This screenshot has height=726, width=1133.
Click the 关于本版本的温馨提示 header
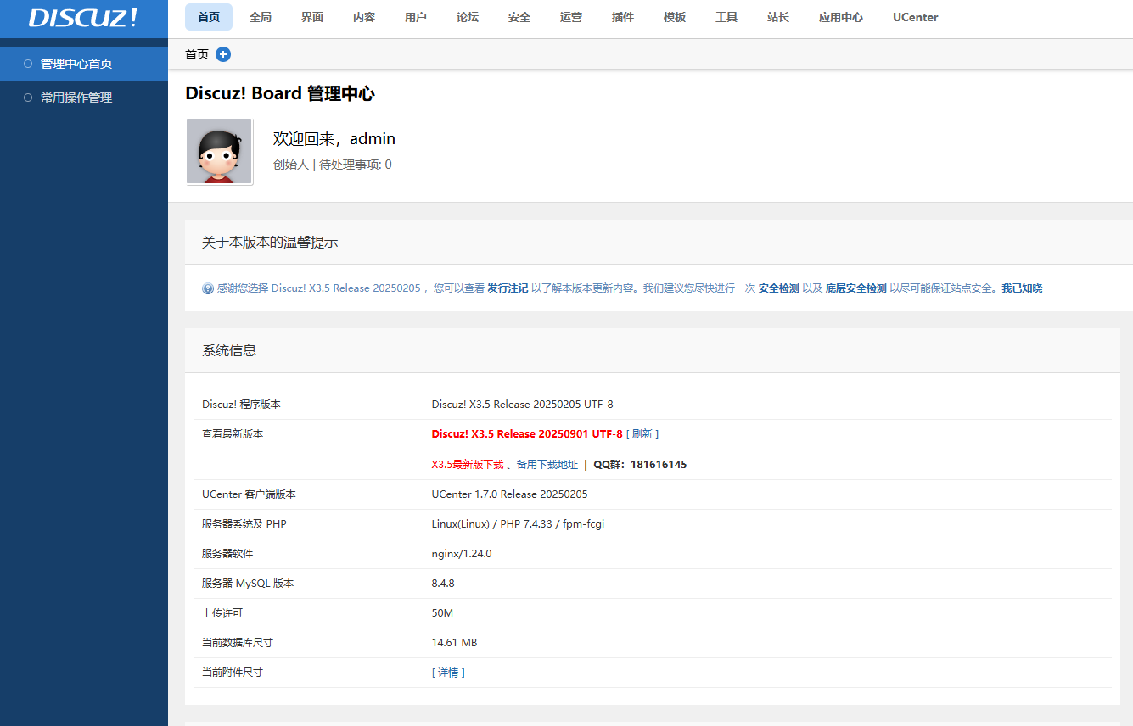click(270, 243)
